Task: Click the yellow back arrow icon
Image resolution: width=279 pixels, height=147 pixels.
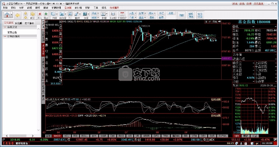Action: [17, 15]
